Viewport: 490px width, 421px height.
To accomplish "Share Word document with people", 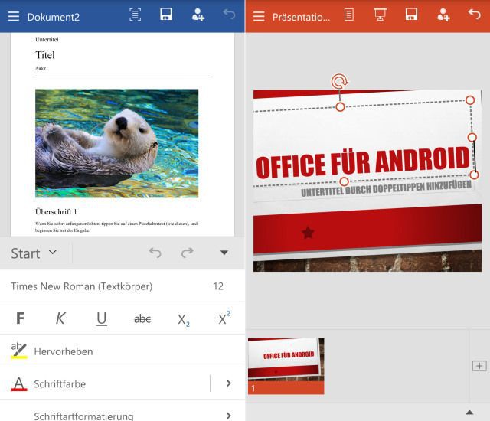I will pos(198,15).
